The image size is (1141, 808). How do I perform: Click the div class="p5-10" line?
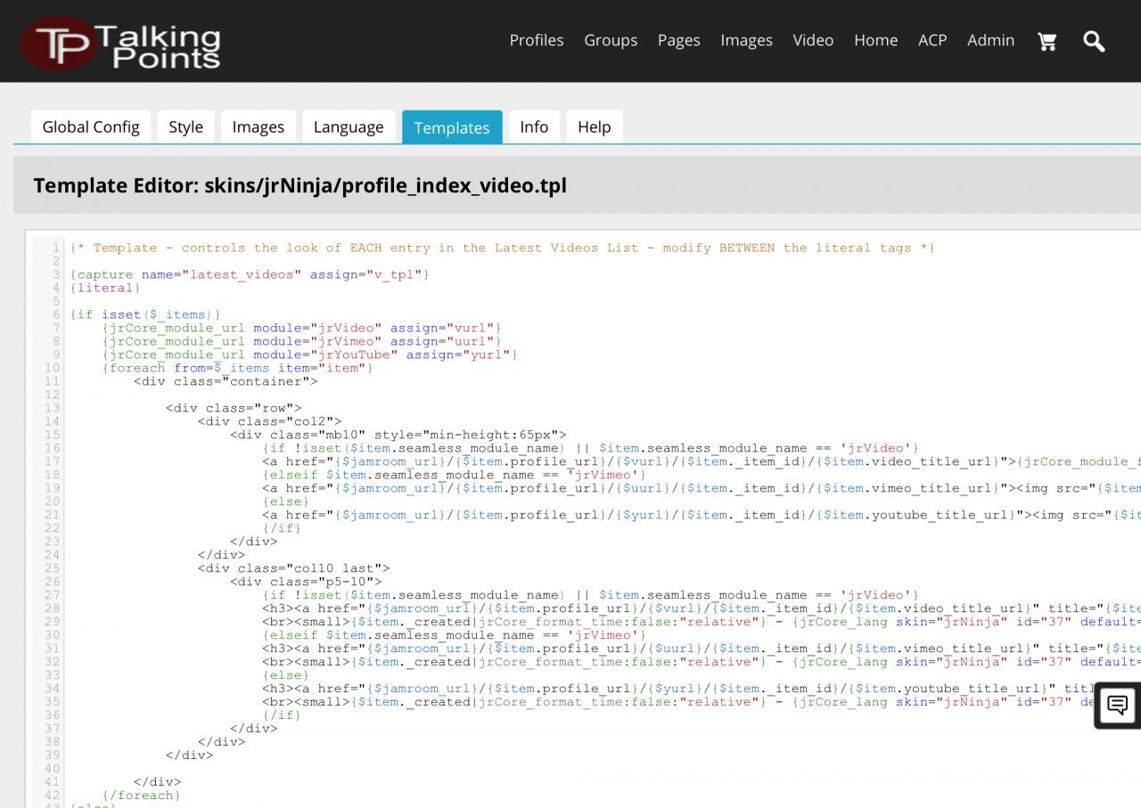[x=306, y=582]
